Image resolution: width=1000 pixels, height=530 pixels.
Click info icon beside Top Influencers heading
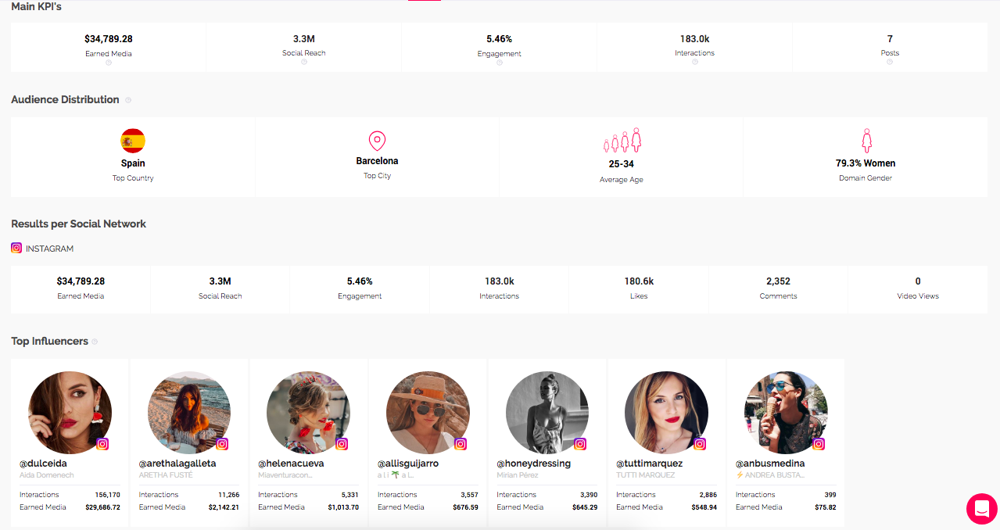[x=95, y=342]
